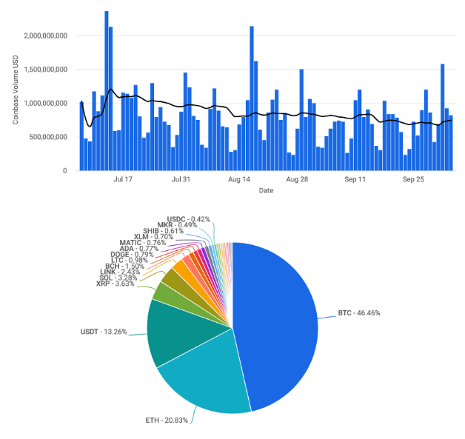Click the Jul 17 date axis label
The height and width of the screenshot is (439, 465).
(x=123, y=179)
